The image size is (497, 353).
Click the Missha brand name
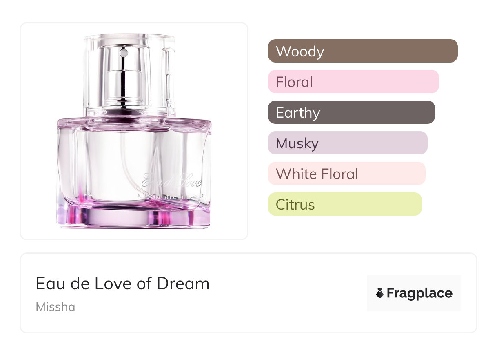55,307
